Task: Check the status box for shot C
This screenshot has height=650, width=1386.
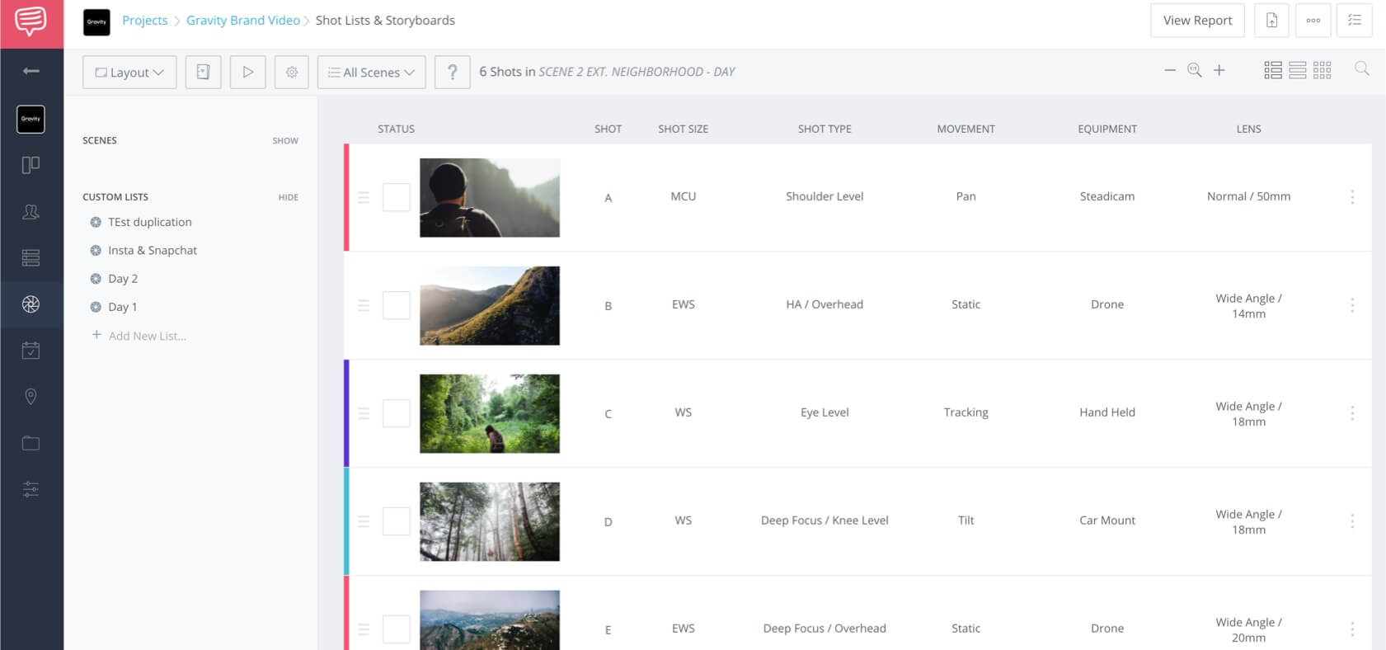Action: tap(397, 414)
